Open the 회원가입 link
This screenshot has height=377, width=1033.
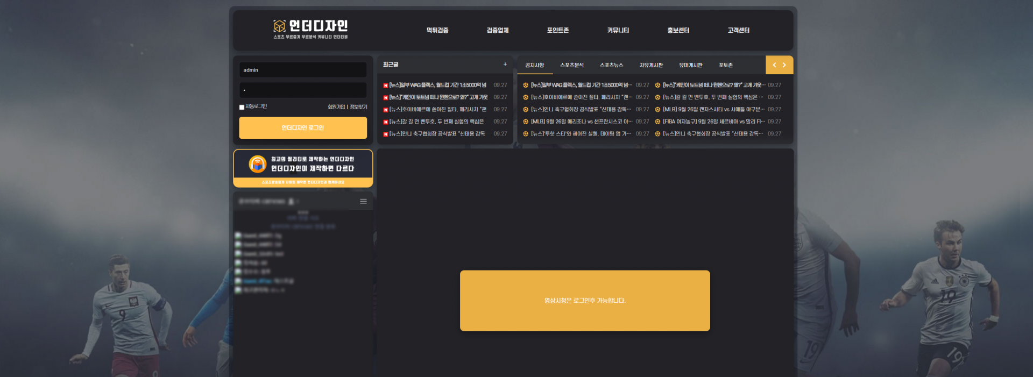[x=336, y=107]
